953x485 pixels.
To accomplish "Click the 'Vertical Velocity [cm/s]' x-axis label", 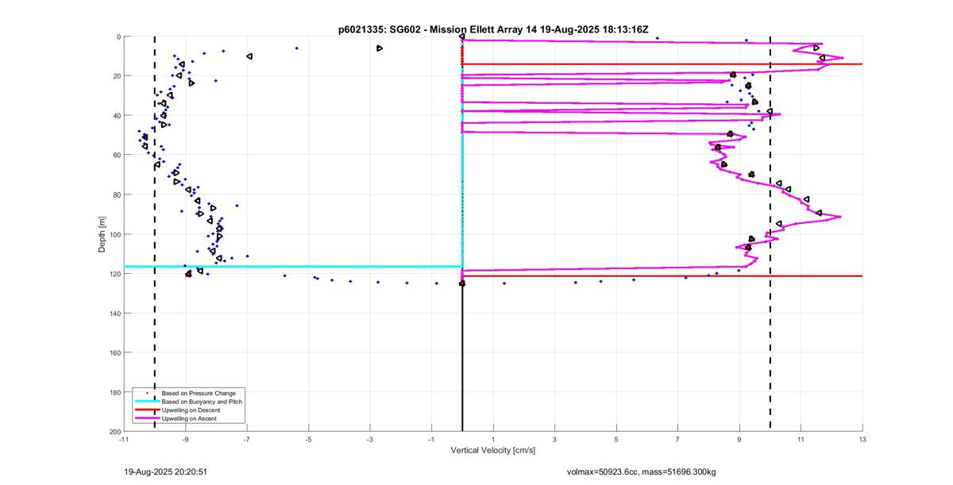I will [x=492, y=451].
